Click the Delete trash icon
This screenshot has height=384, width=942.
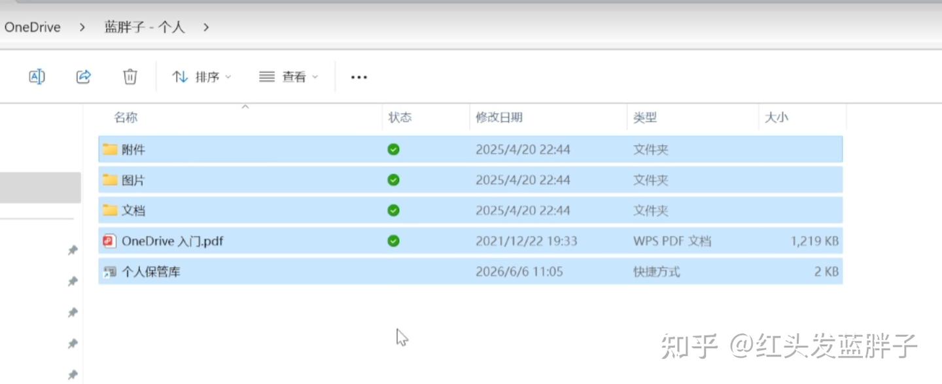coord(130,77)
